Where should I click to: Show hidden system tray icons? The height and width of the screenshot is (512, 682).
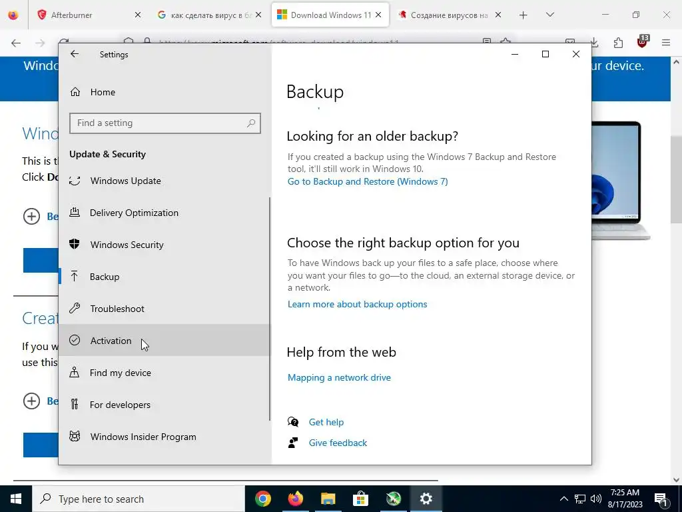(563, 499)
